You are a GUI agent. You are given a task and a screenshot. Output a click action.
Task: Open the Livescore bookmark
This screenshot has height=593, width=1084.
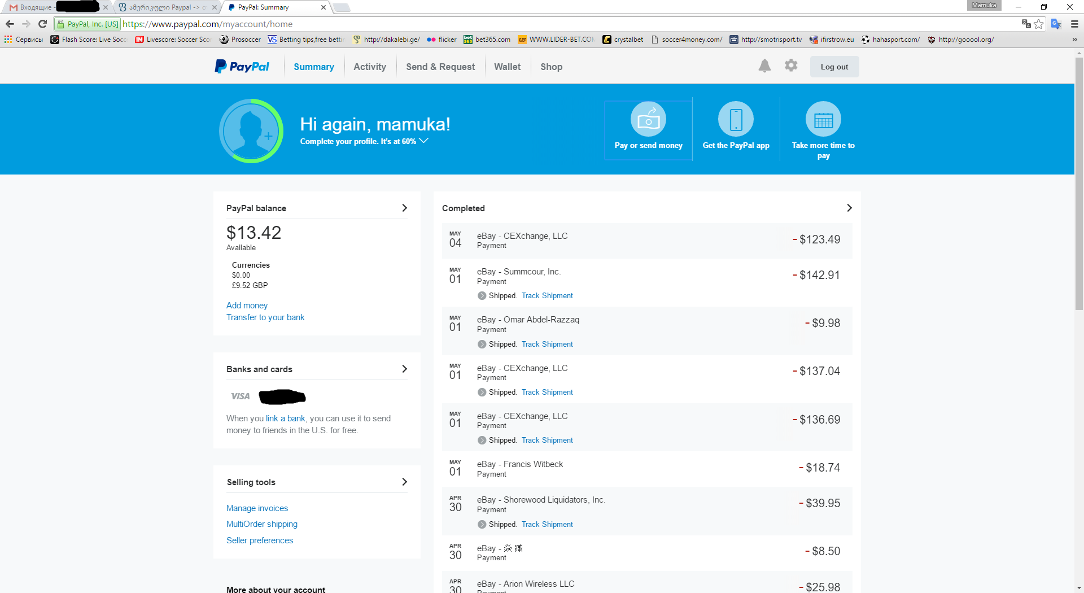point(173,40)
